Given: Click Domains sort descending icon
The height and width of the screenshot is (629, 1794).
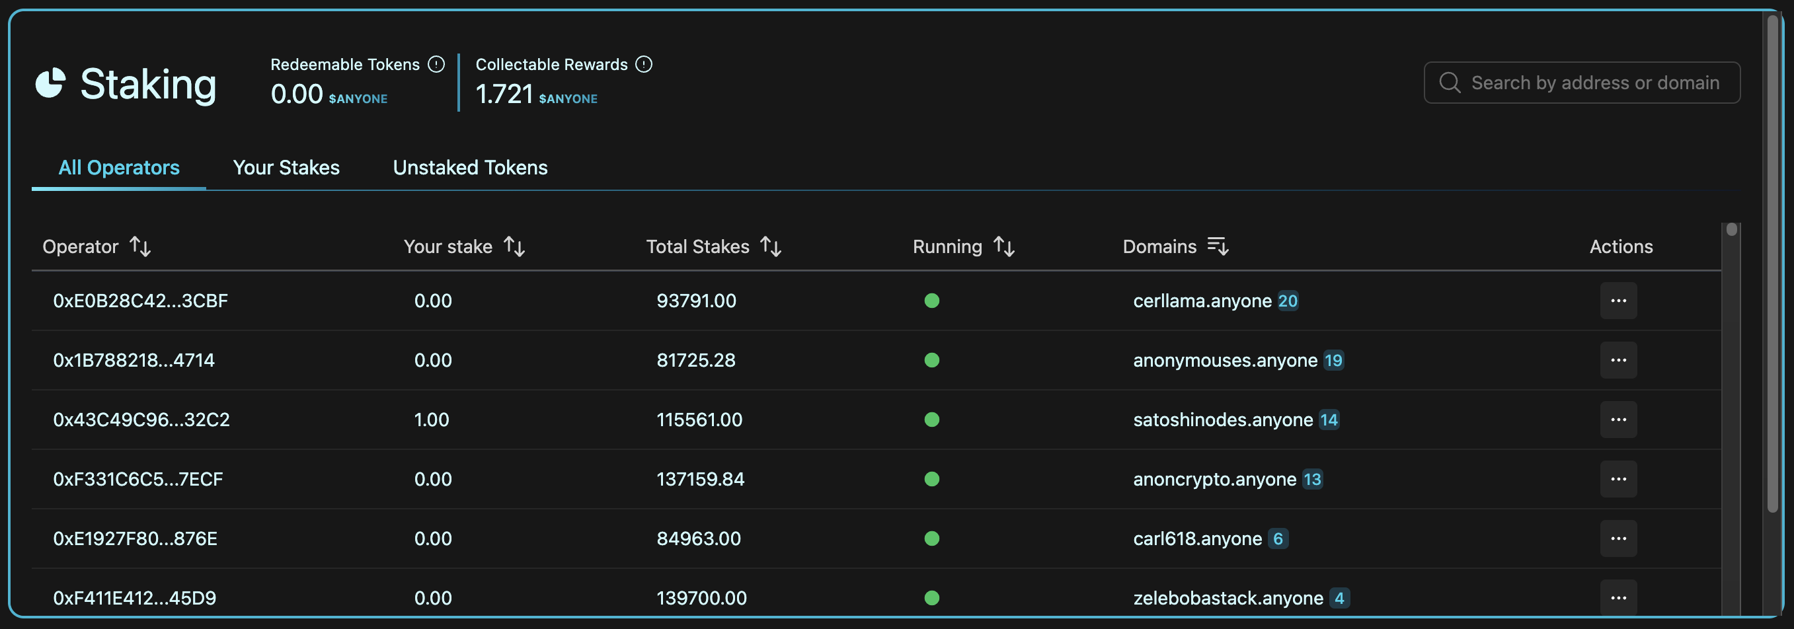Looking at the screenshot, I should 1218,246.
